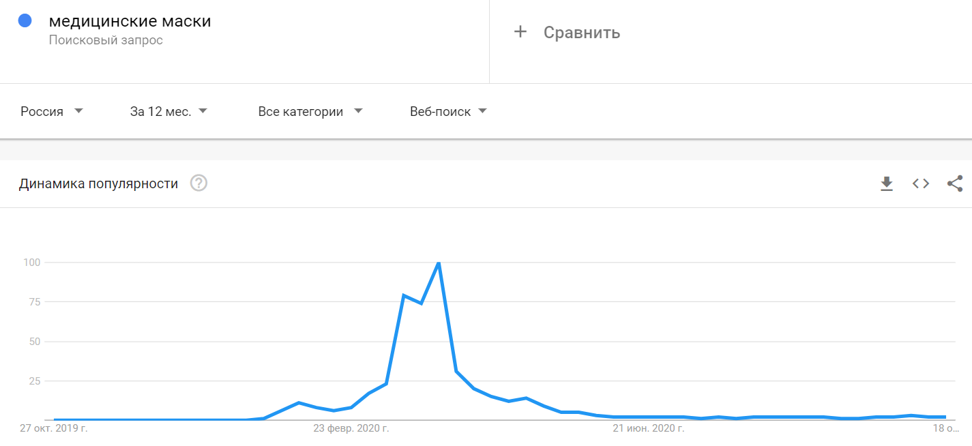Click the blue legend dot for медицинские маски

coord(26,20)
